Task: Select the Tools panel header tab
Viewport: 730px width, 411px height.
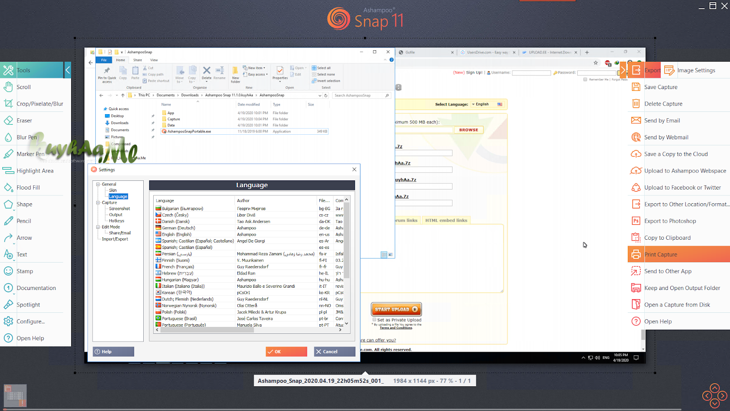Action: point(32,70)
